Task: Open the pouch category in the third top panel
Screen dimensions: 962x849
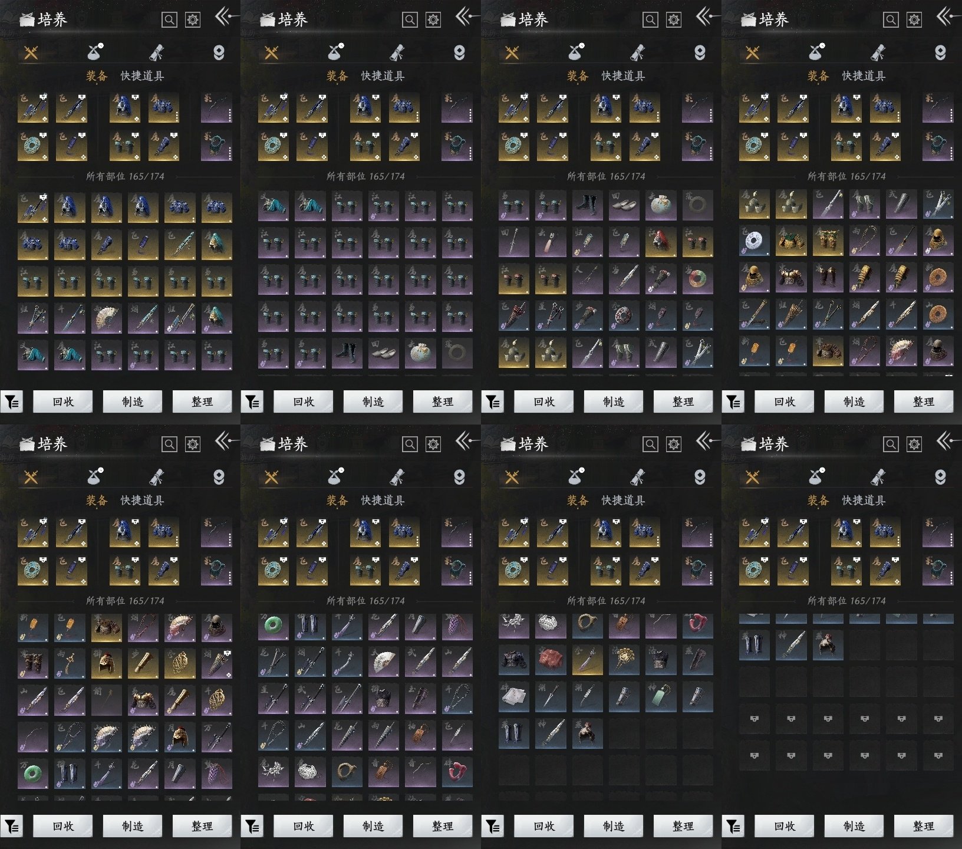Action: click(x=576, y=52)
